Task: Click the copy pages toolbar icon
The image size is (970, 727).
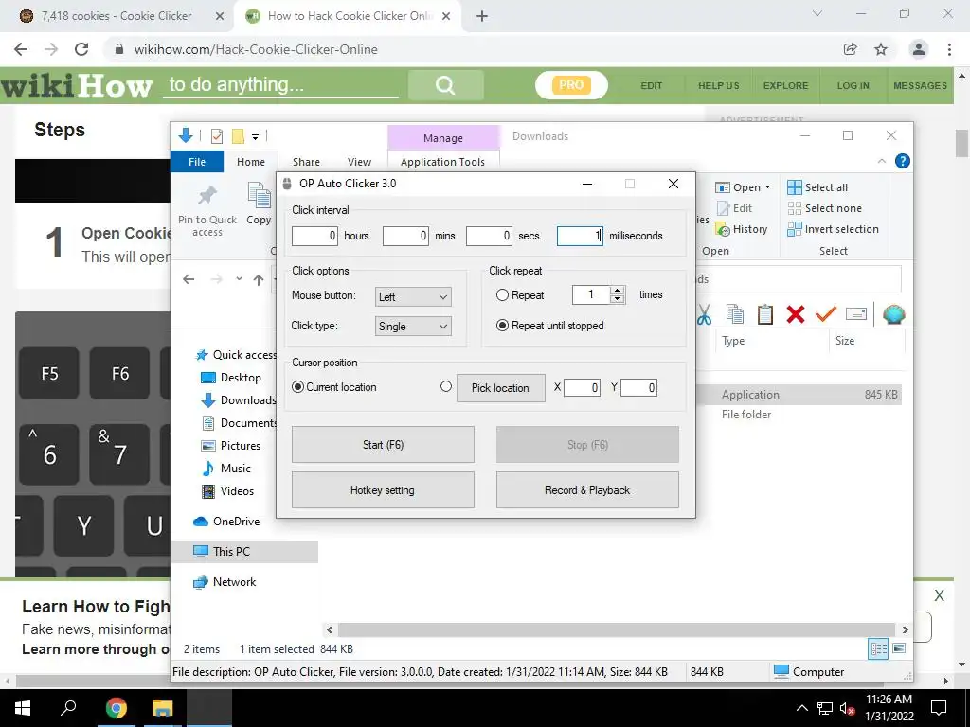Action: 735,314
